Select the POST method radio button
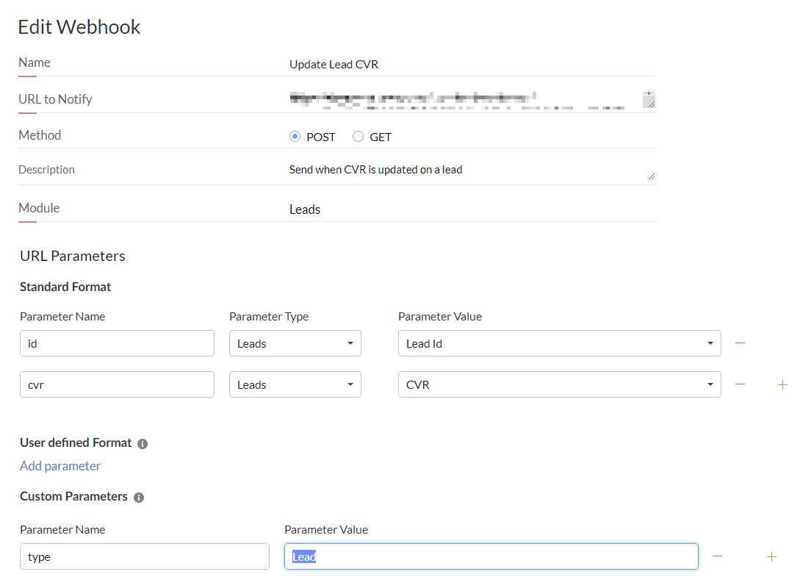Screen dimensions: 800x588 click(x=296, y=136)
